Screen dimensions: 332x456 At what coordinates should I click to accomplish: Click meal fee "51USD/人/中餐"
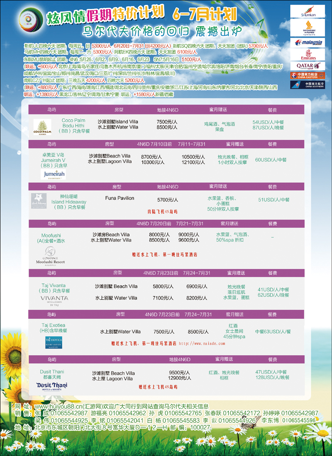[x=274, y=200]
